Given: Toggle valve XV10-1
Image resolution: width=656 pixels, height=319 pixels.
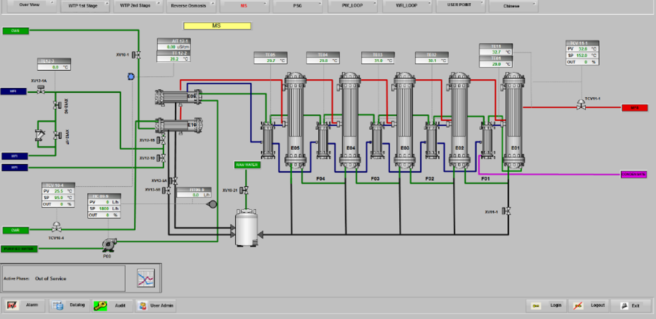Looking at the screenshot, I should 136,55.
